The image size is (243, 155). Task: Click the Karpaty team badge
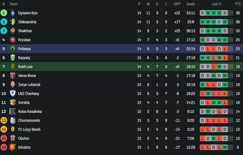[x=13, y=58]
